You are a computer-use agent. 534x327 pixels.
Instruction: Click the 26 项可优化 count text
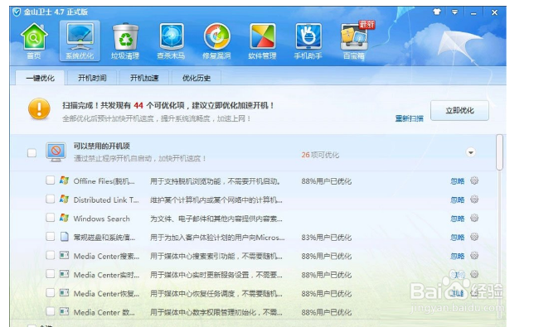tap(320, 155)
